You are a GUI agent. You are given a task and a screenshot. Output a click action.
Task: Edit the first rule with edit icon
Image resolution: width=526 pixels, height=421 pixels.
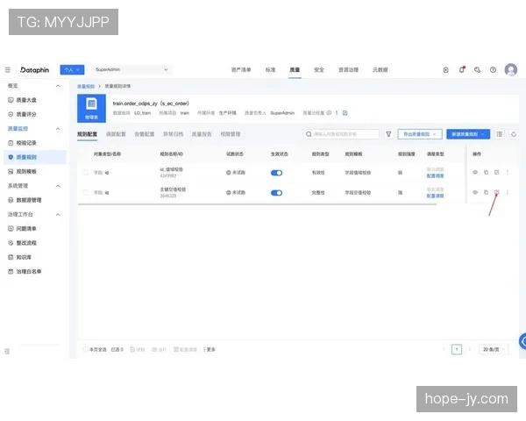[496, 172]
